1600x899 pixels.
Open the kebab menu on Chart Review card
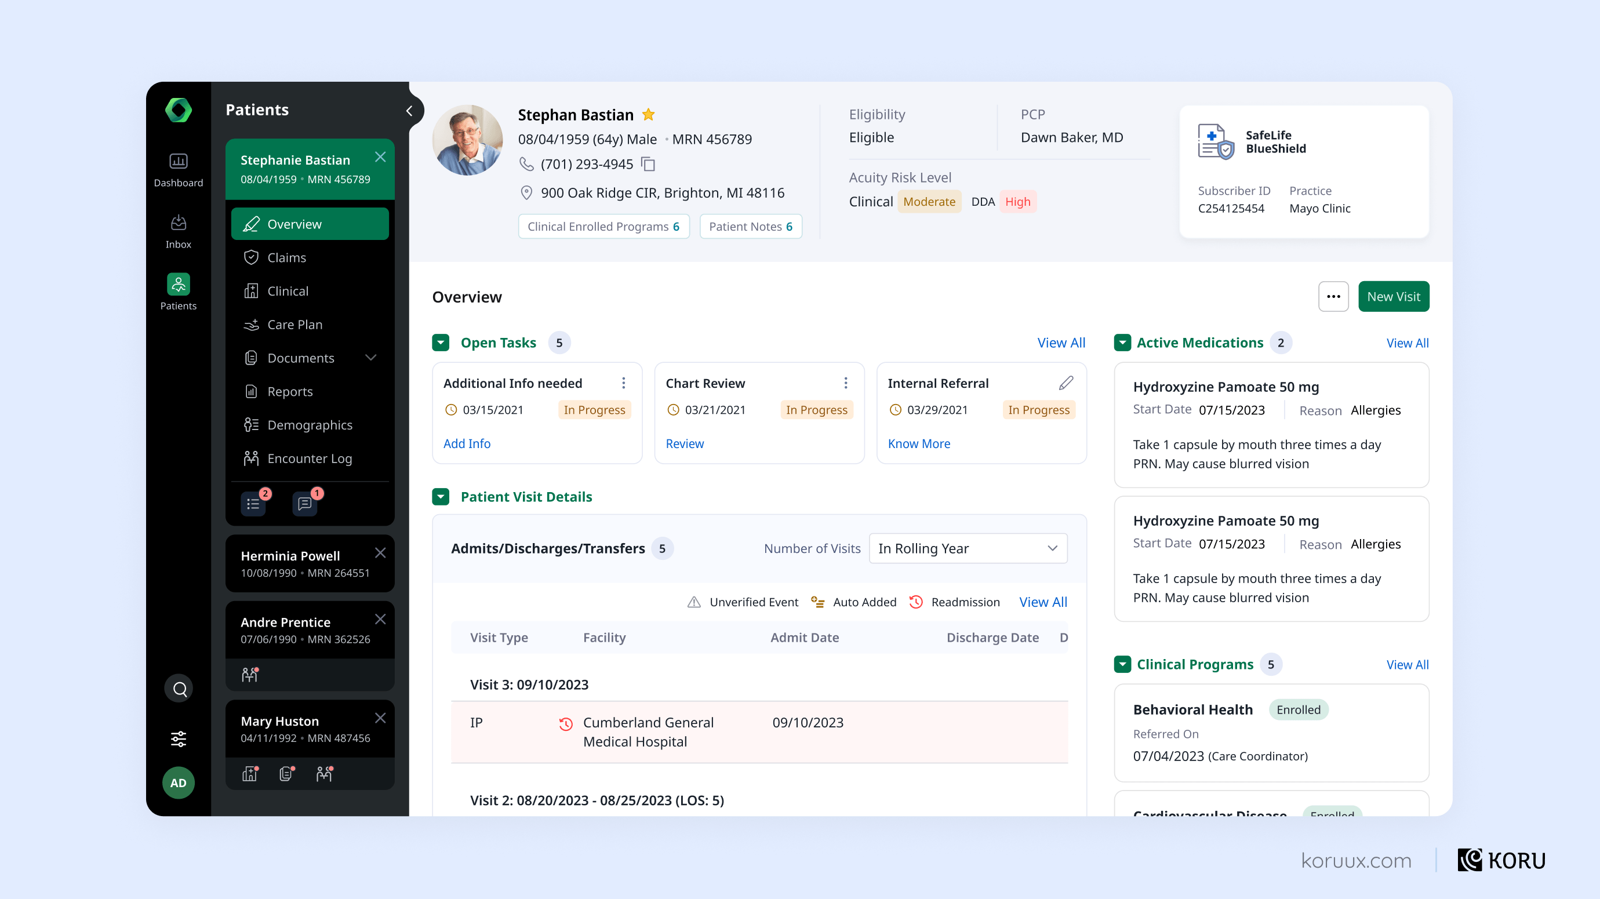tap(845, 383)
